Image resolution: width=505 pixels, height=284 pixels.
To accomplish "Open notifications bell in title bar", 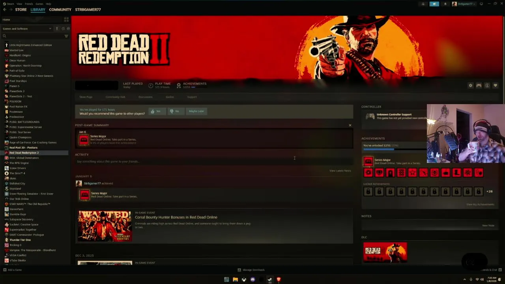I will (445, 4).
